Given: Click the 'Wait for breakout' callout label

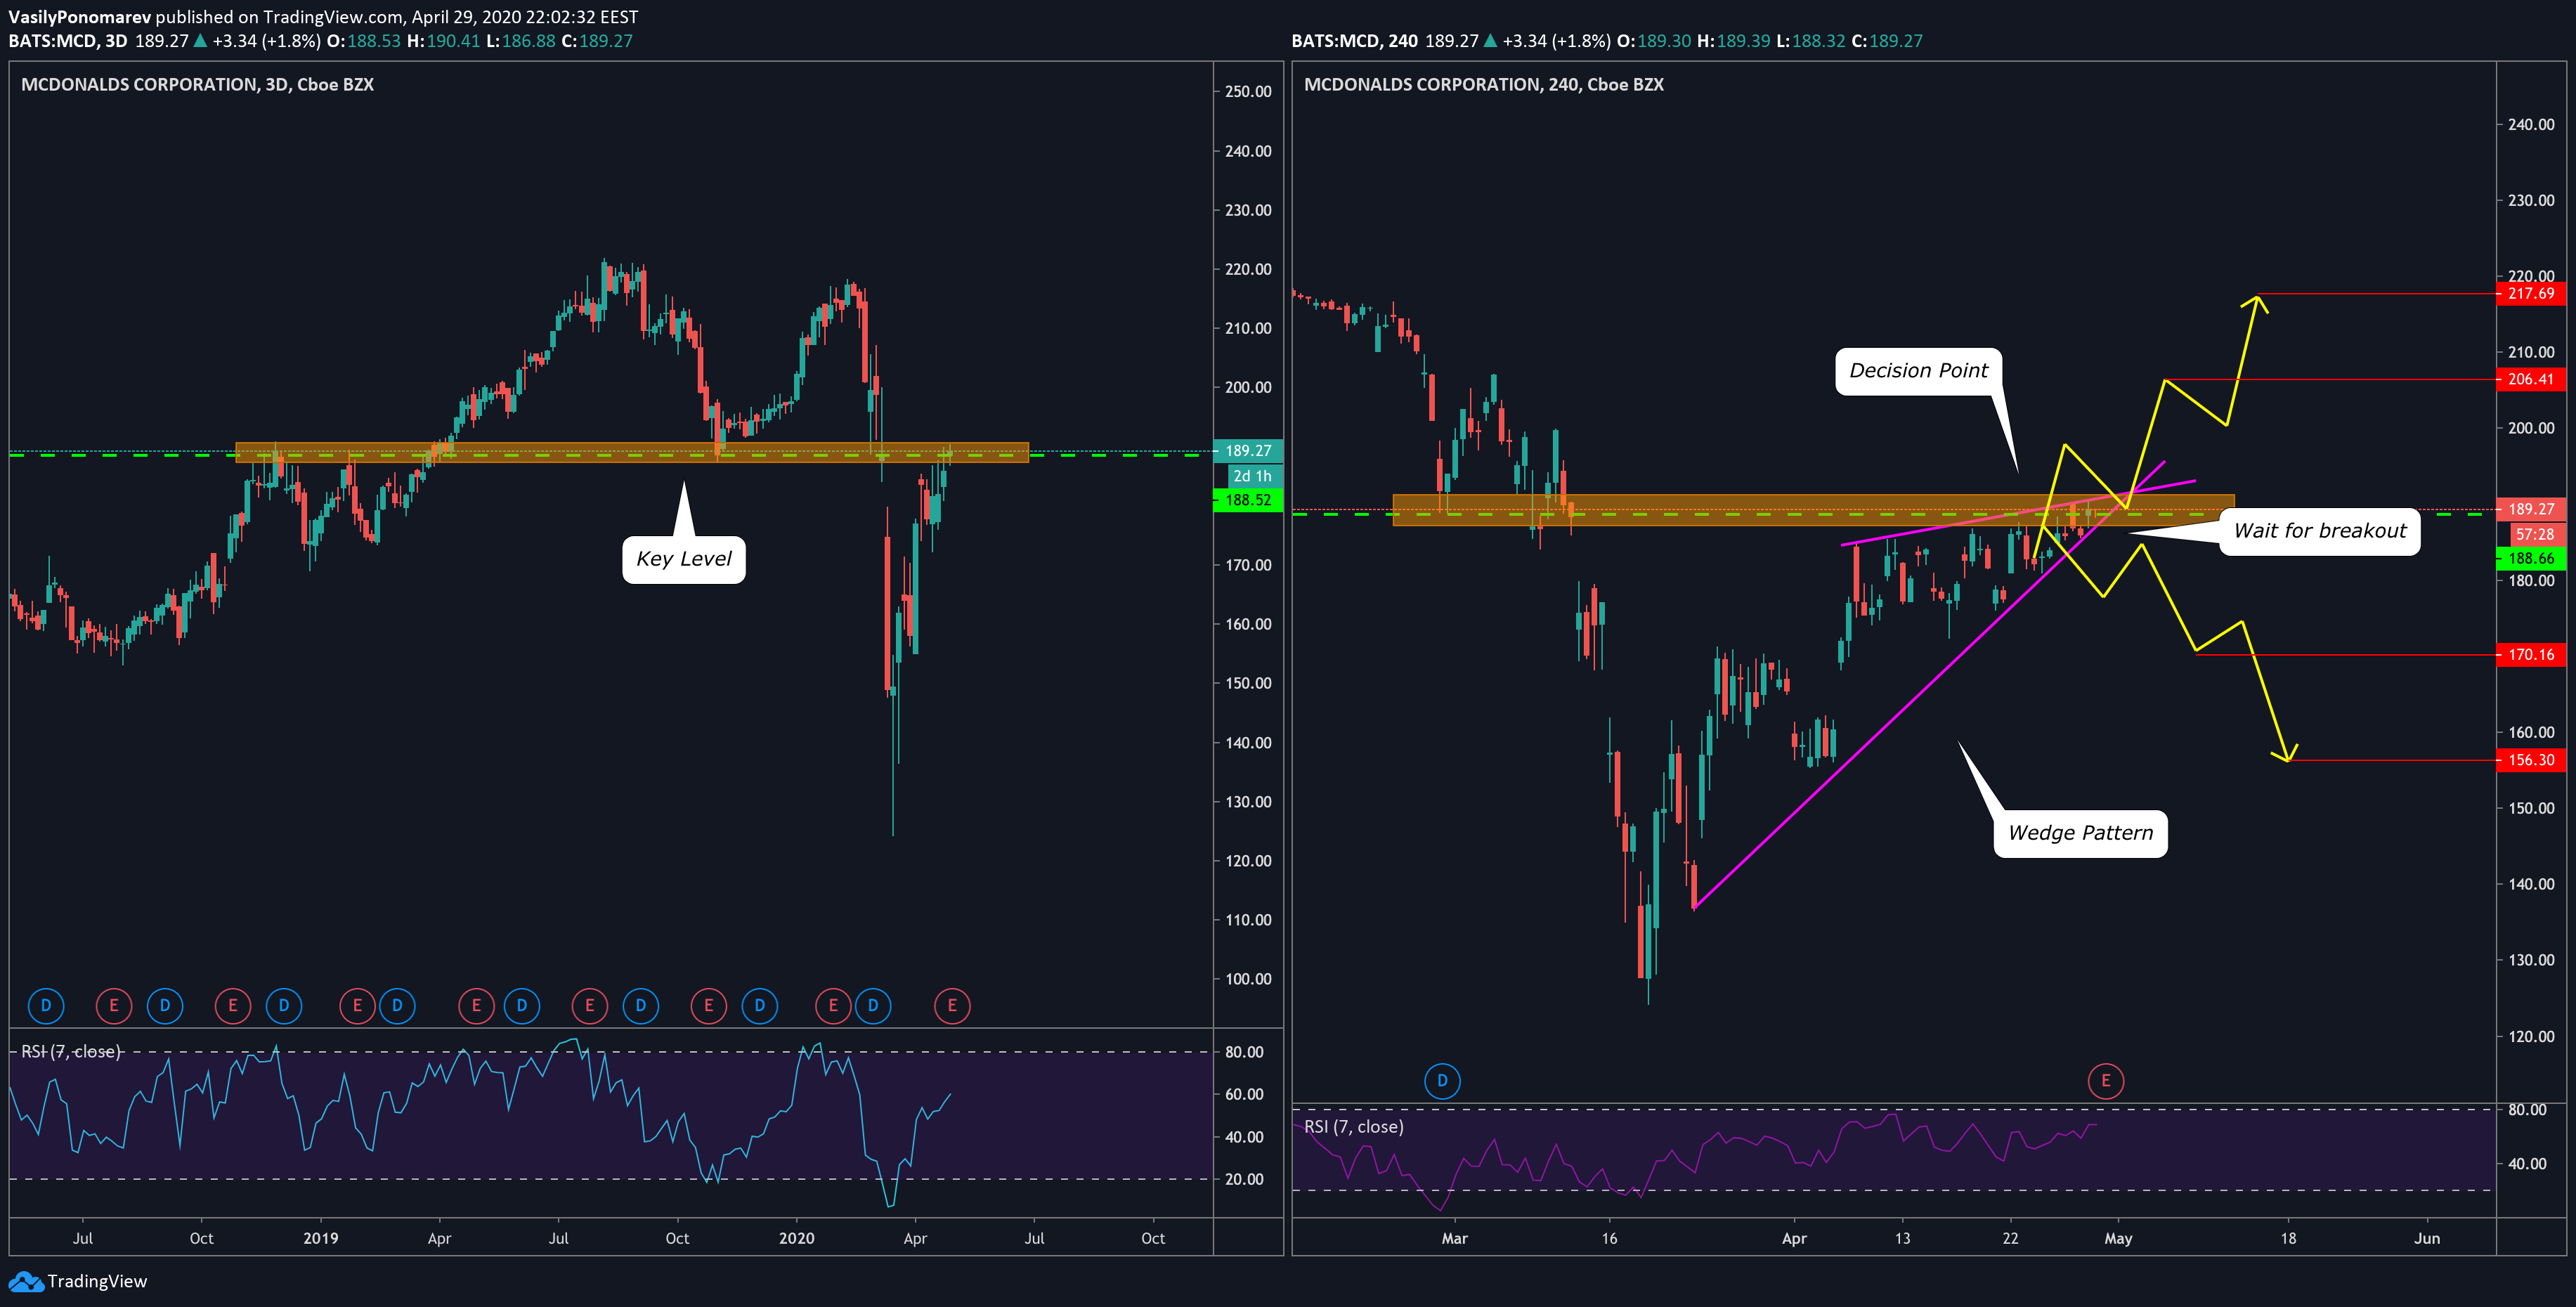Looking at the screenshot, I should click(x=2320, y=531).
